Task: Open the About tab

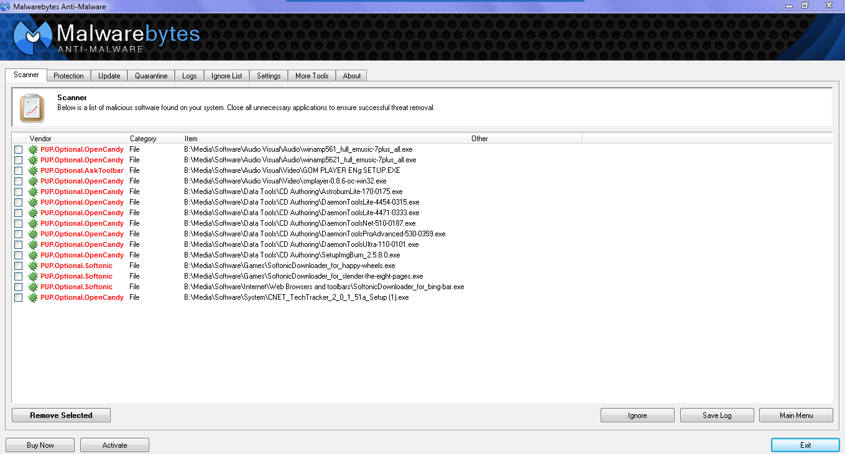Action: click(x=351, y=76)
